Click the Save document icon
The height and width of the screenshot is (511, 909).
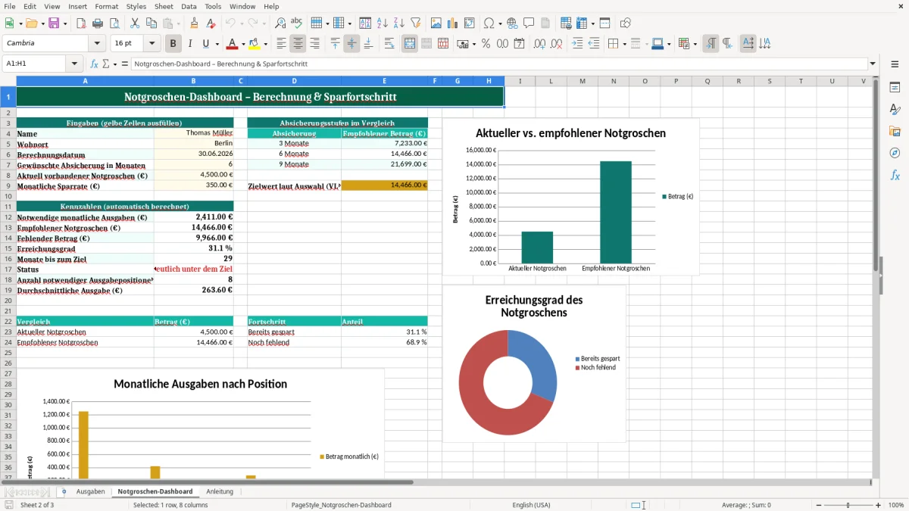[54, 23]
